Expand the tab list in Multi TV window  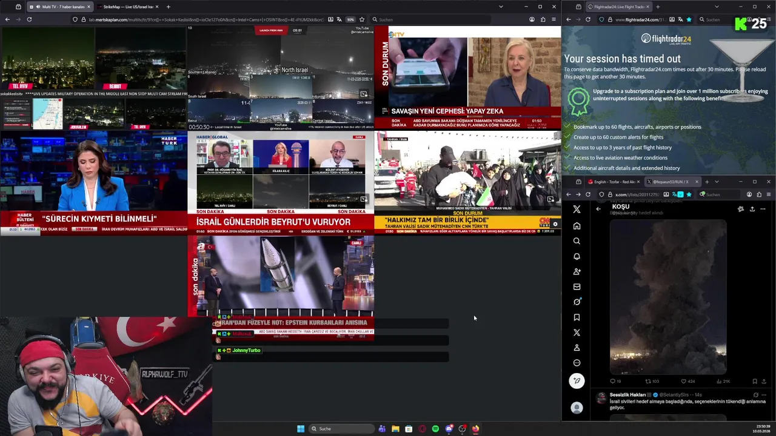pyautogui.click(x=501, y=7)
